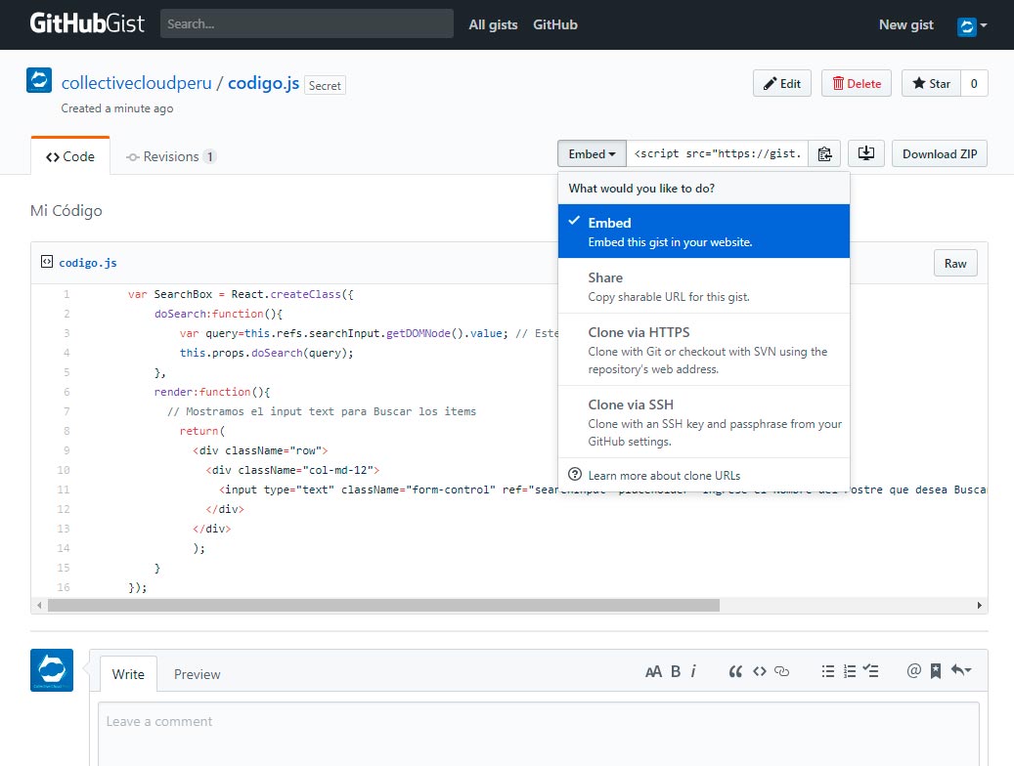Click the Leave a comment text area
The height and width of the screenshot is (766, 1014).
click(x=538, y=734)
